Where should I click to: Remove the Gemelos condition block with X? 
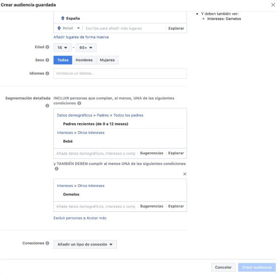point(184,174)
